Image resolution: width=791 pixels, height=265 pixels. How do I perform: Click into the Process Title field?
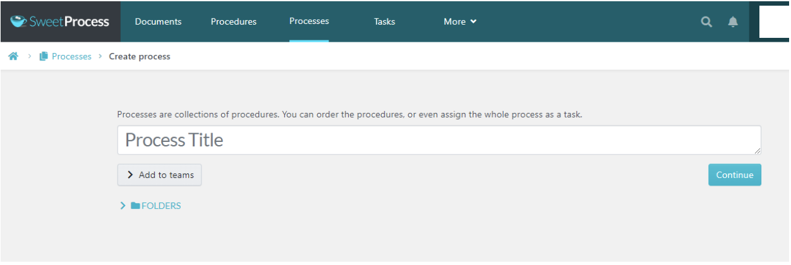[x=439, y=140]
